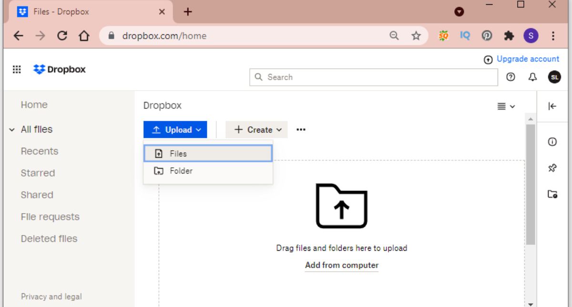Screen dimensions: 572x307
Task: Collapse the All files tree section
Action: click(x=12, y=130)
